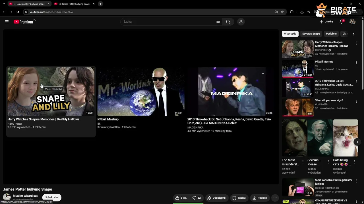
Task: Open options for 'Vhen vill you vear vigs?' video
Action: click(356, 101)
